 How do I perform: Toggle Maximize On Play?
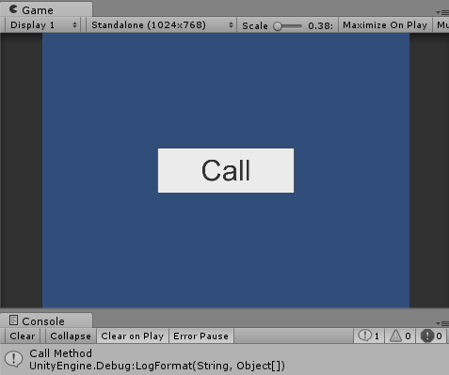click(x=385, y=25)
